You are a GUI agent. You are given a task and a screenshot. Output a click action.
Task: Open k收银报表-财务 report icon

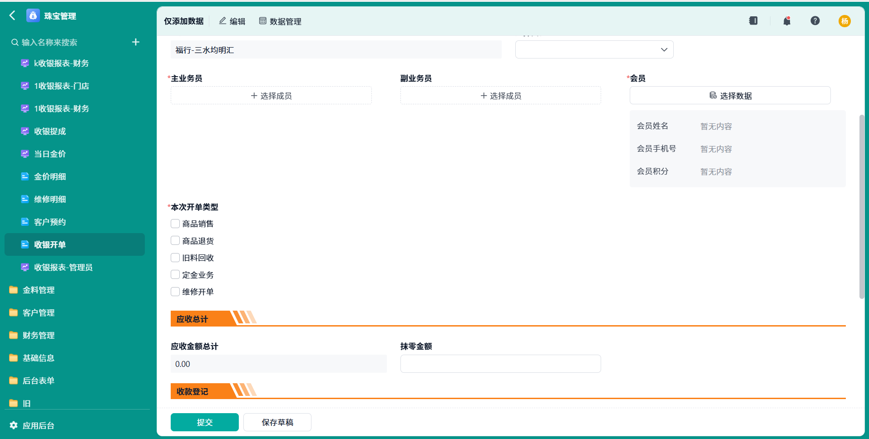[25, 63]
